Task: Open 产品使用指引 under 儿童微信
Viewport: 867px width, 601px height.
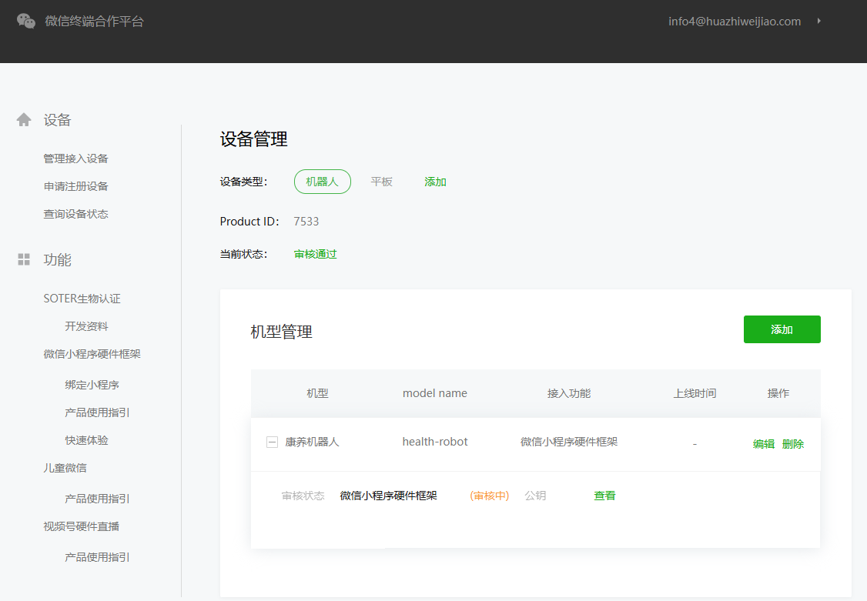Action: coord(97,498)
